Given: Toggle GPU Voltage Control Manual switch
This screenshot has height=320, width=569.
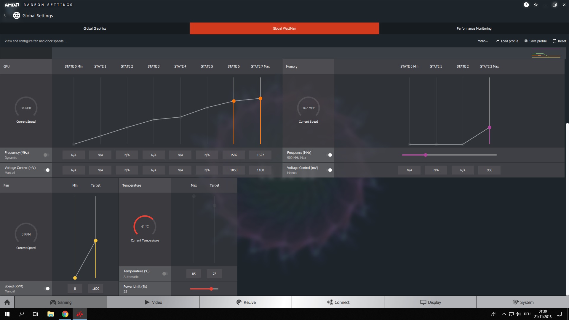Looking at the screenshot, I should 47,170.
